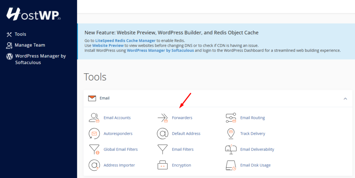Click the Tools page heading
Image resolution: width=355 pixels, height=178 pixels.
[x=95, y=77]
